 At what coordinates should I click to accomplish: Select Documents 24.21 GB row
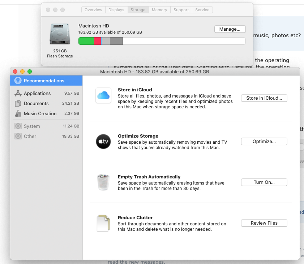46,103
